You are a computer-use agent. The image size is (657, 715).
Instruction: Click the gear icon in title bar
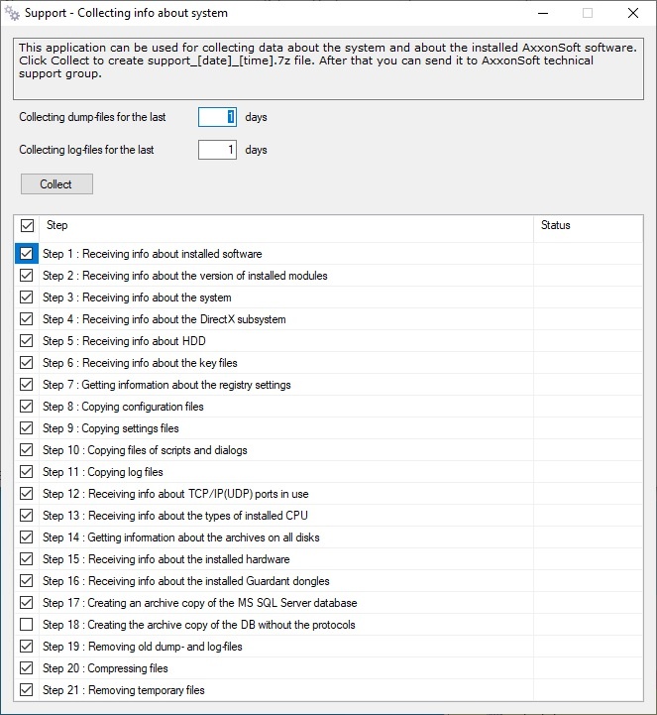(13, 14)
